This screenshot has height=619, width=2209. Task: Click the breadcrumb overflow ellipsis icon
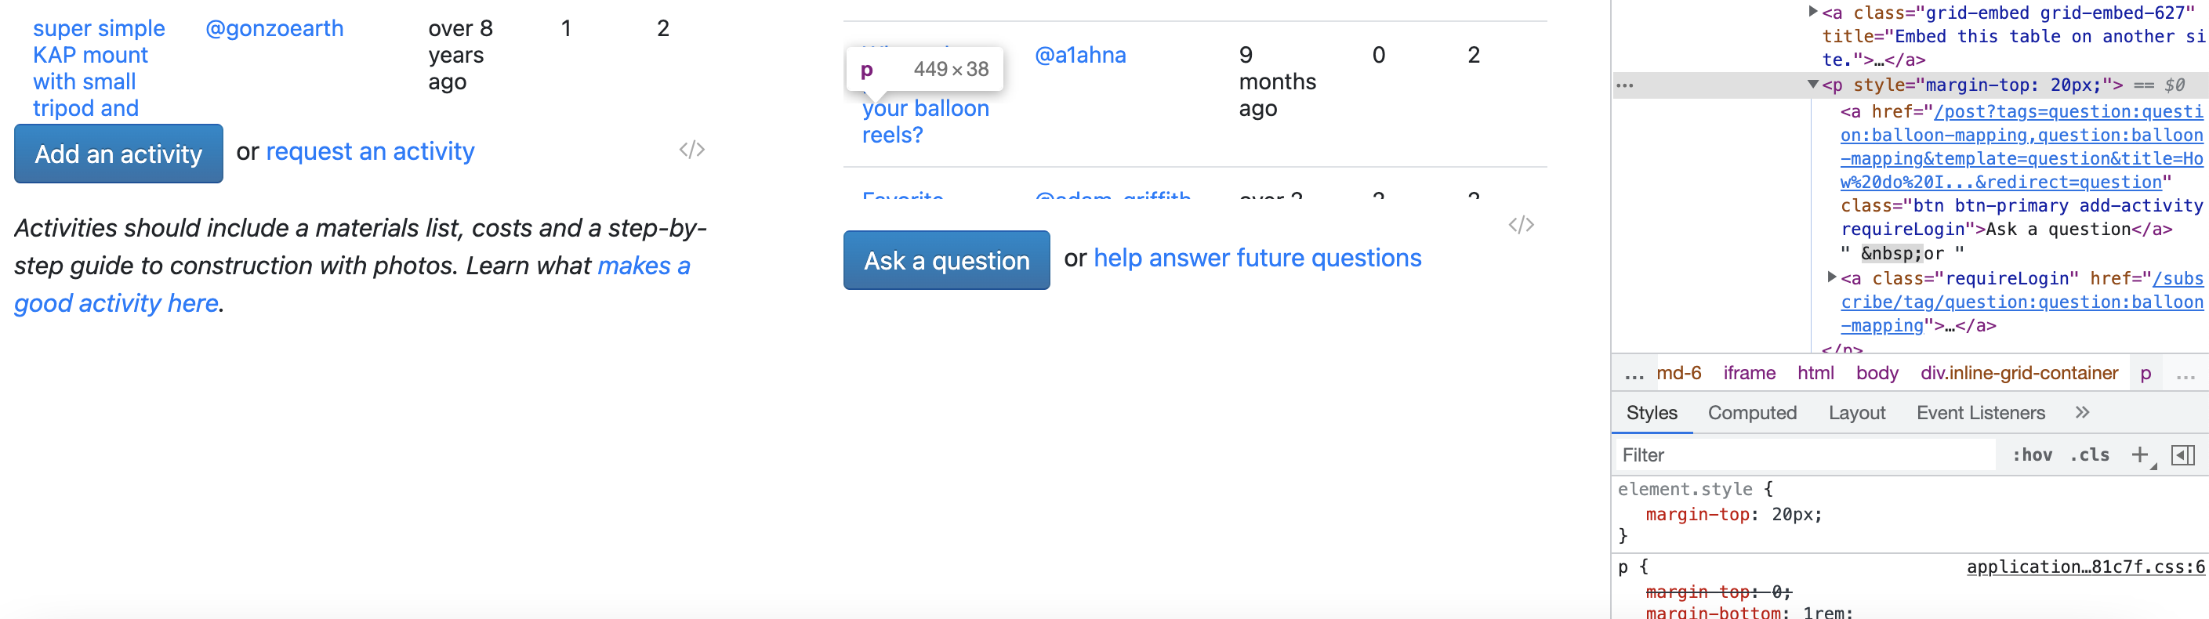[x=1633, y=372]
